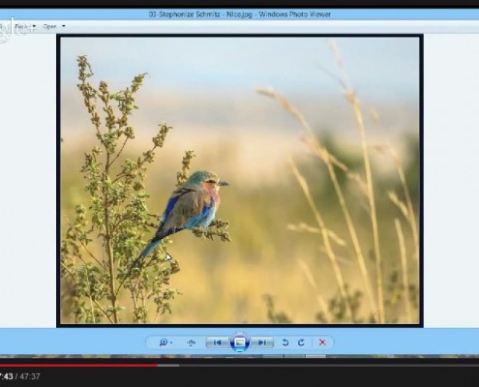Click the Open menu label

tap(49, 26)
